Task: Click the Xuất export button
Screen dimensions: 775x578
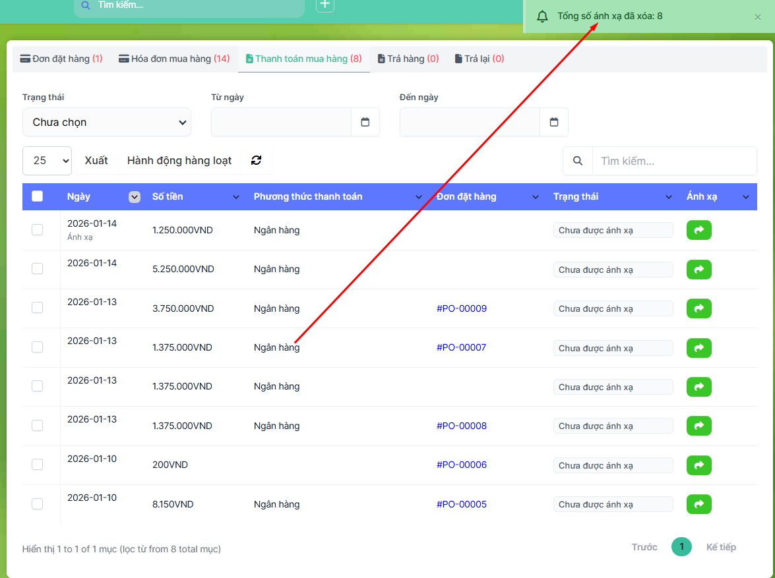Action: [x=96, y=161]
